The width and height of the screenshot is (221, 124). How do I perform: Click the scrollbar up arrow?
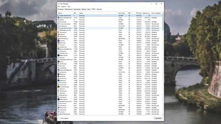click(163, 13)
